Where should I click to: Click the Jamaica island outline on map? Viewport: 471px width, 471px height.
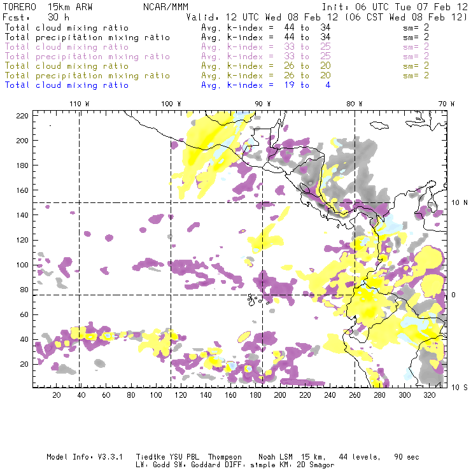pyautogui.click(x=379, y=125)
